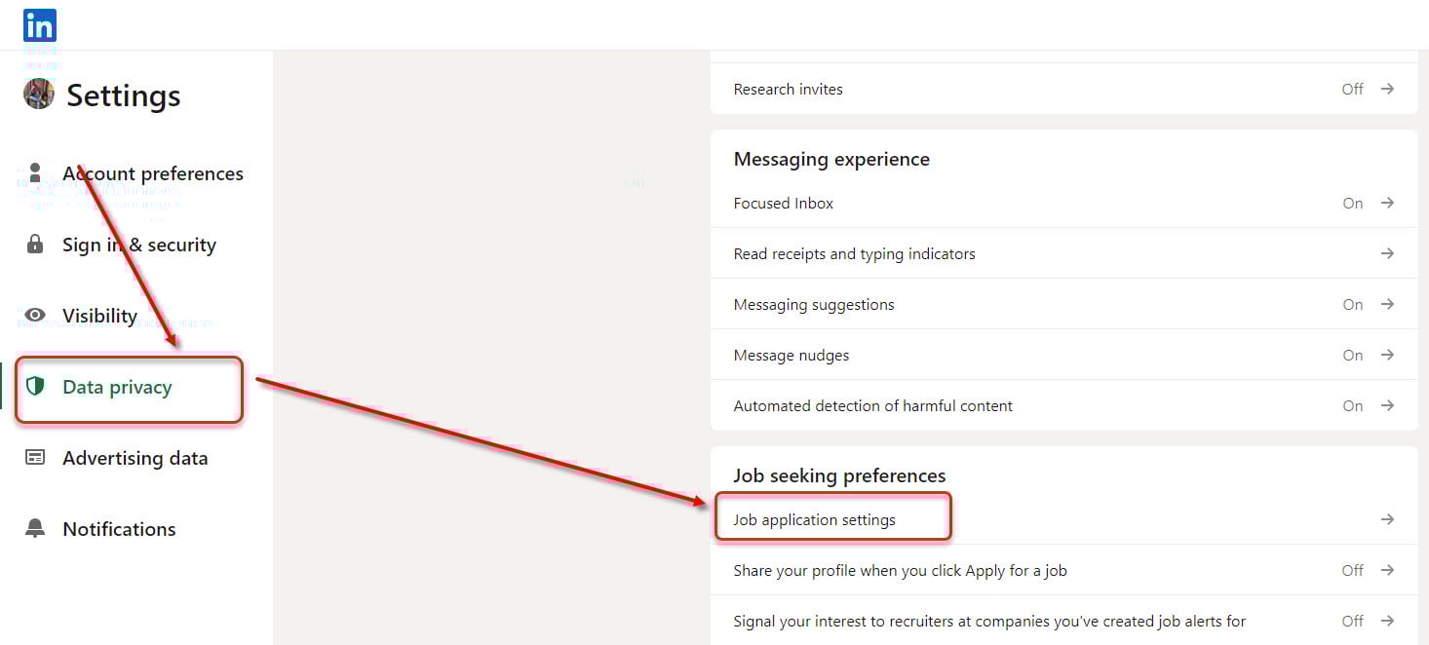Click your profile avatar next to Settings
Viewport: 1429px width, 645px height.
point(38,94)
